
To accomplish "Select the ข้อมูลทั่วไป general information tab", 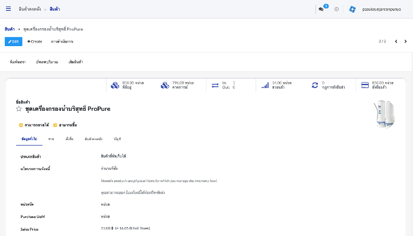I will (29, 139).
